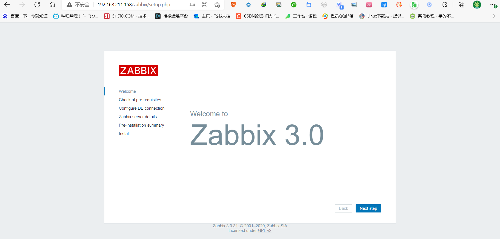
Task: Open the browser home page
Action: pos(52,5)
